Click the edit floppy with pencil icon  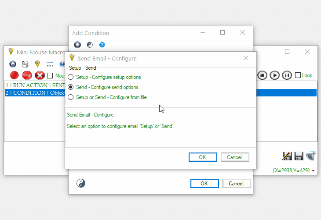(288, 156)
